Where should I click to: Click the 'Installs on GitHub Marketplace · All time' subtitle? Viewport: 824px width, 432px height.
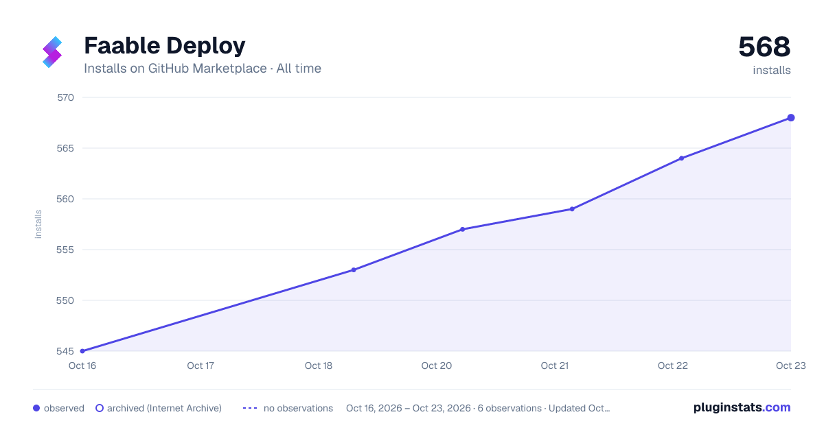pos(203,69)
